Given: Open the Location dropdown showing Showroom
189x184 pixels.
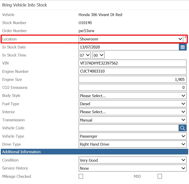Looking at the screenshot, I should pos(131,39).
